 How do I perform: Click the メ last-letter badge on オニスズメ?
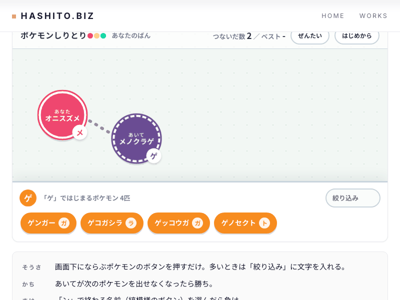80,132
